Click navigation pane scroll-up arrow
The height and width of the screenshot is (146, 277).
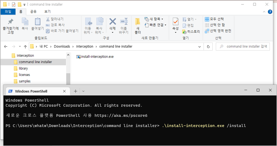click(x=68, y=55)
